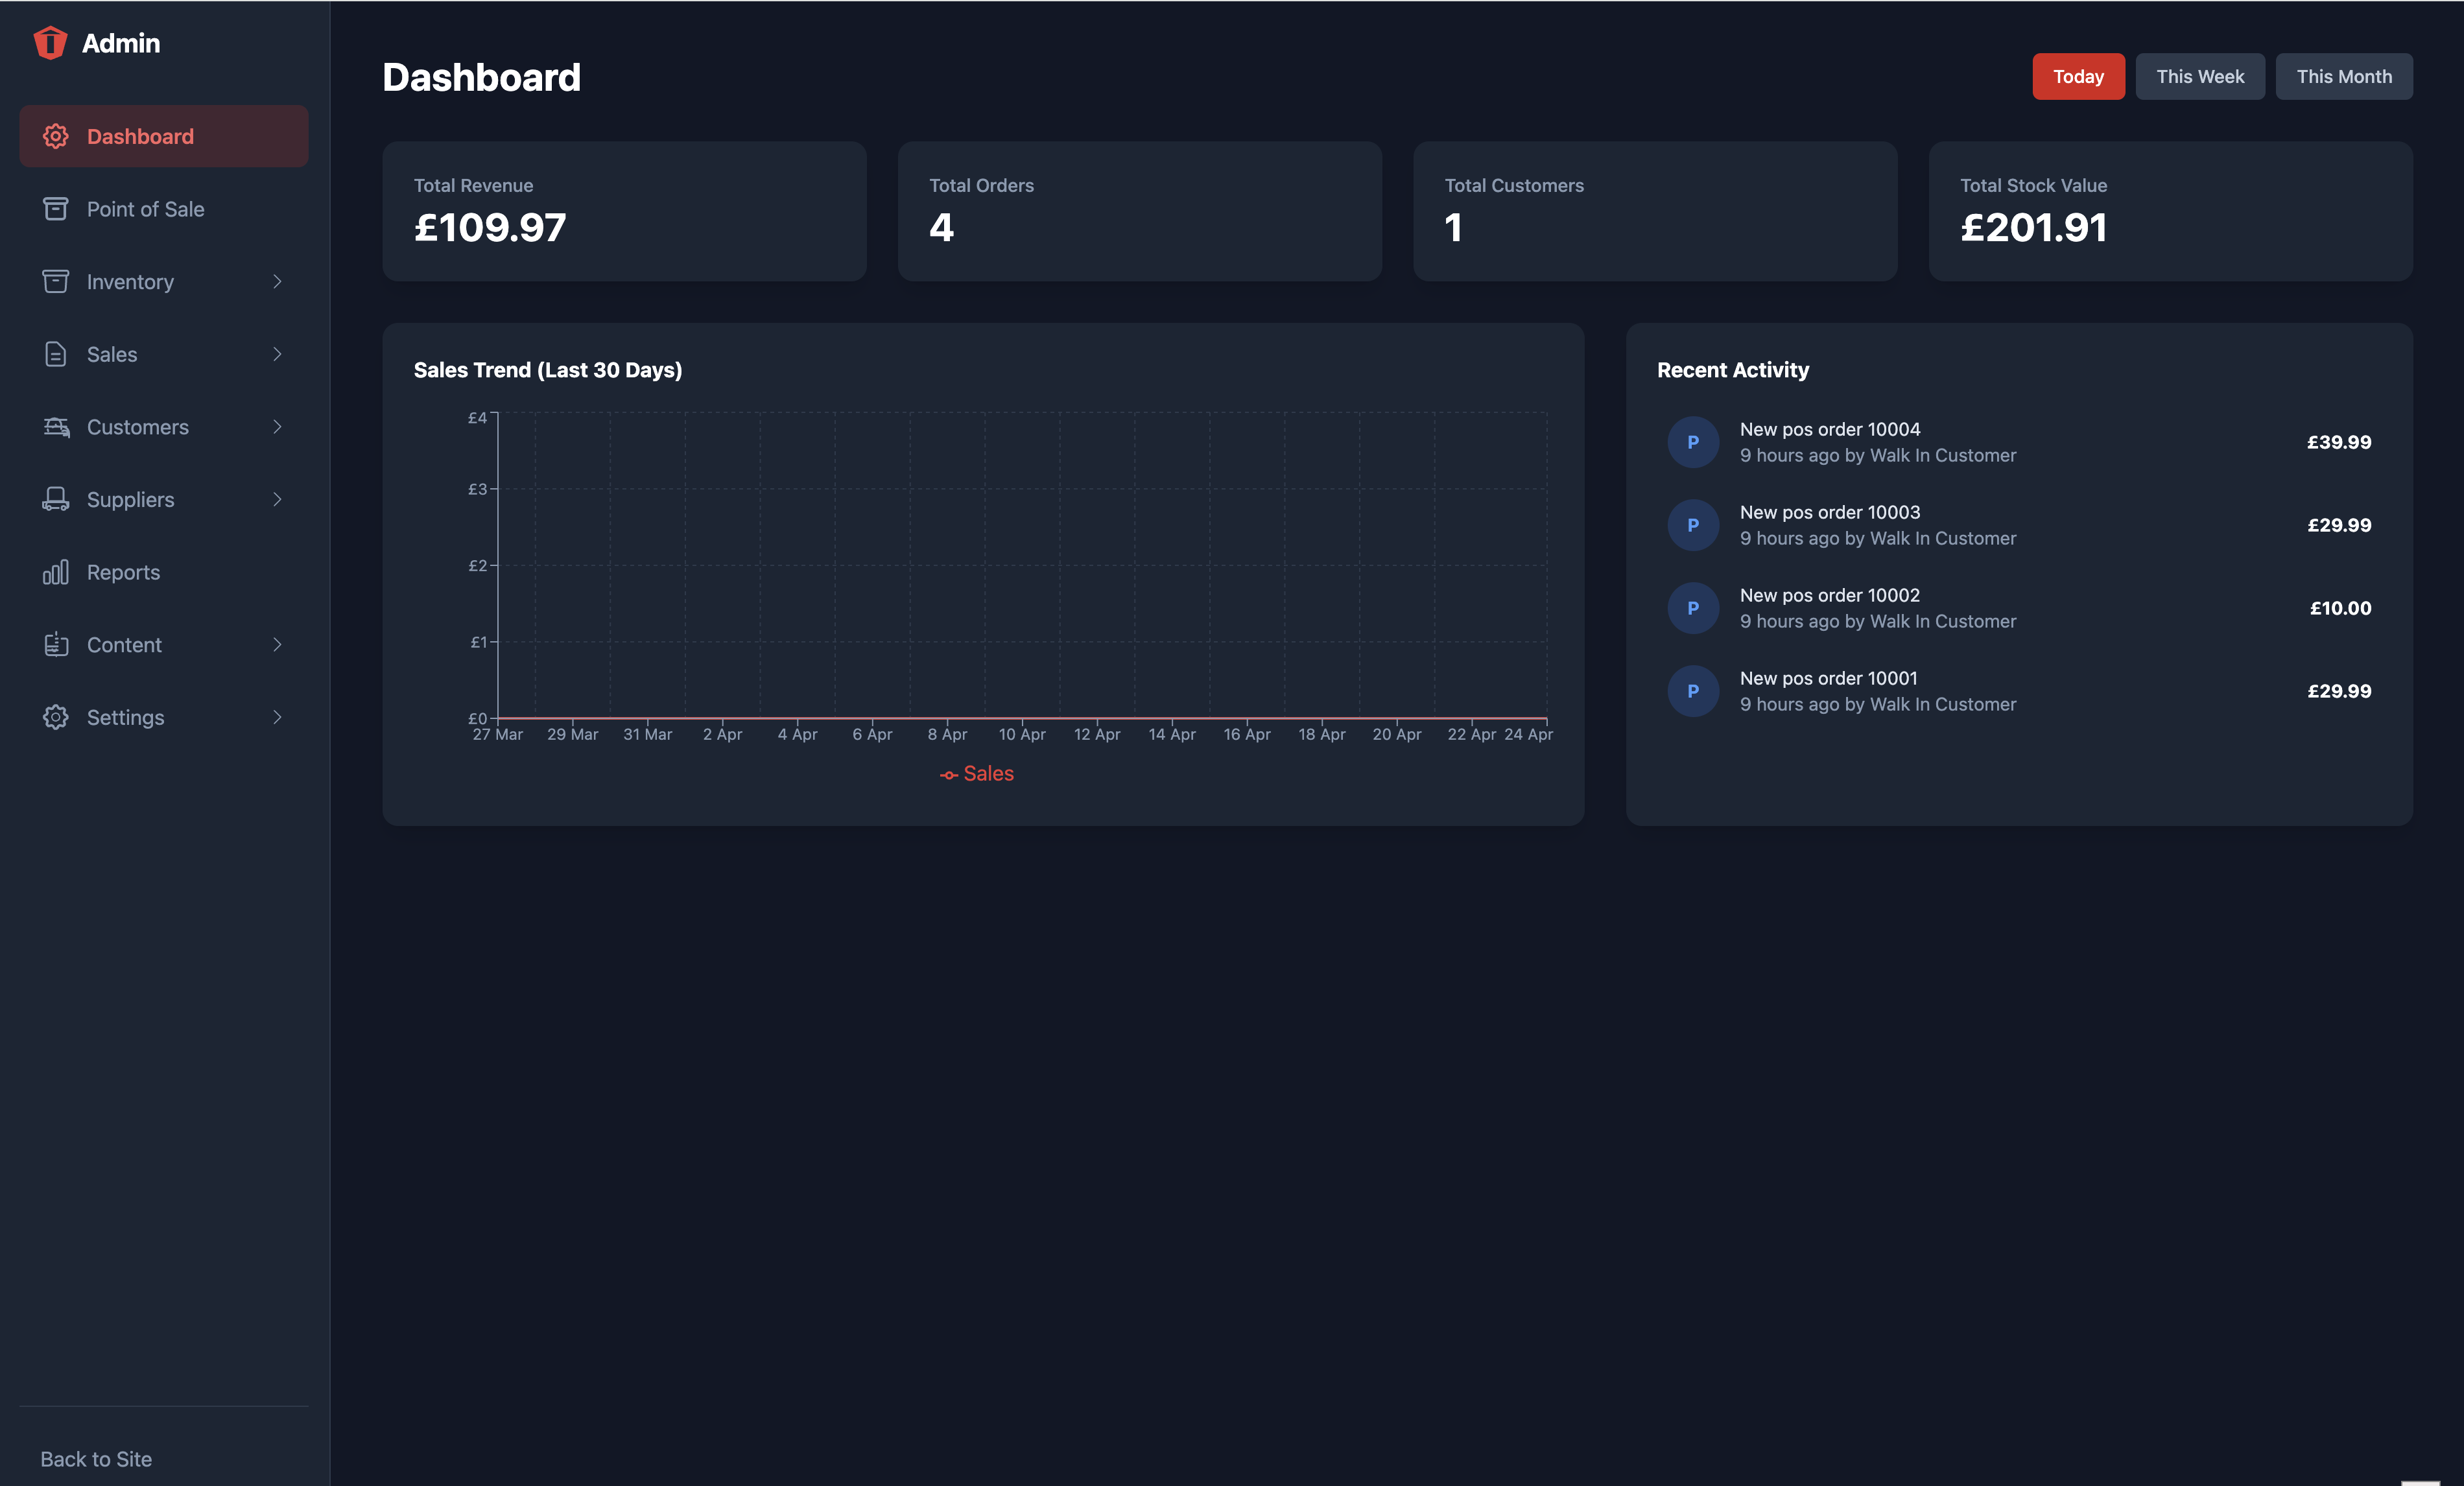Click the '27 Mar' axis label
This screenshot has height=1486, width=2464.
point(497,734)
